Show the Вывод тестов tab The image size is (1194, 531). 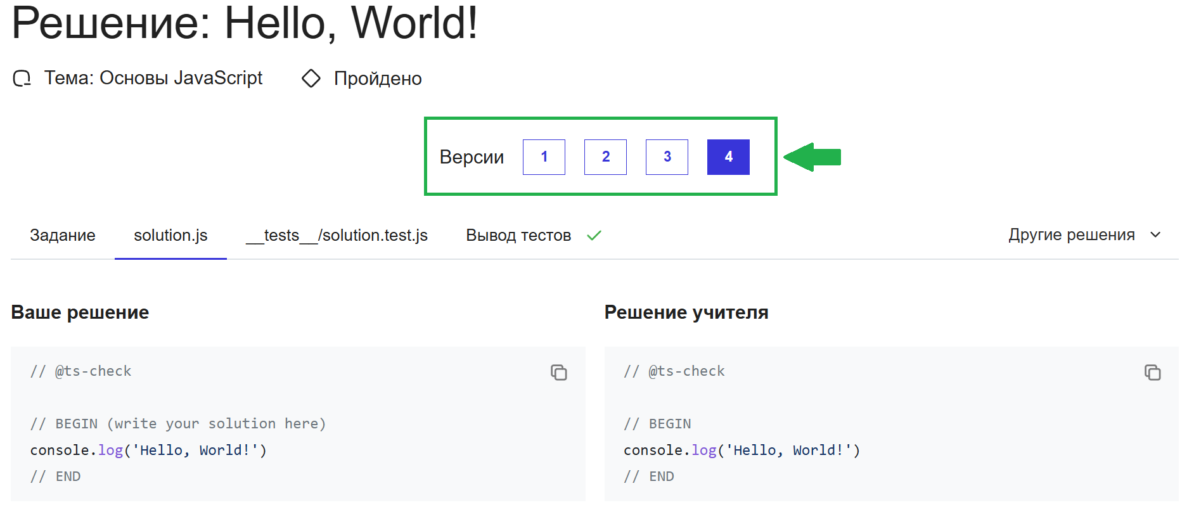pos(518,236)
